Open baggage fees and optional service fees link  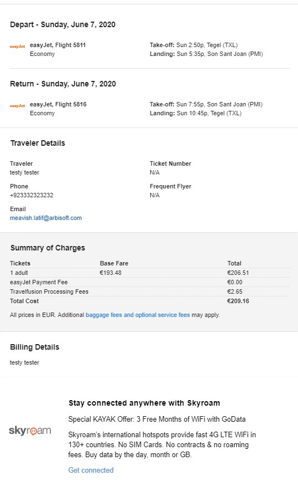(138, 315)
